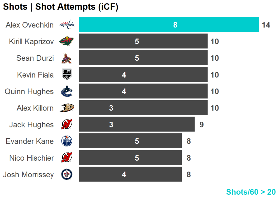Click the Winnipeg Jets logo
Image resolution: width=279 pixels, height=199 pixels.
coord(67,174)
